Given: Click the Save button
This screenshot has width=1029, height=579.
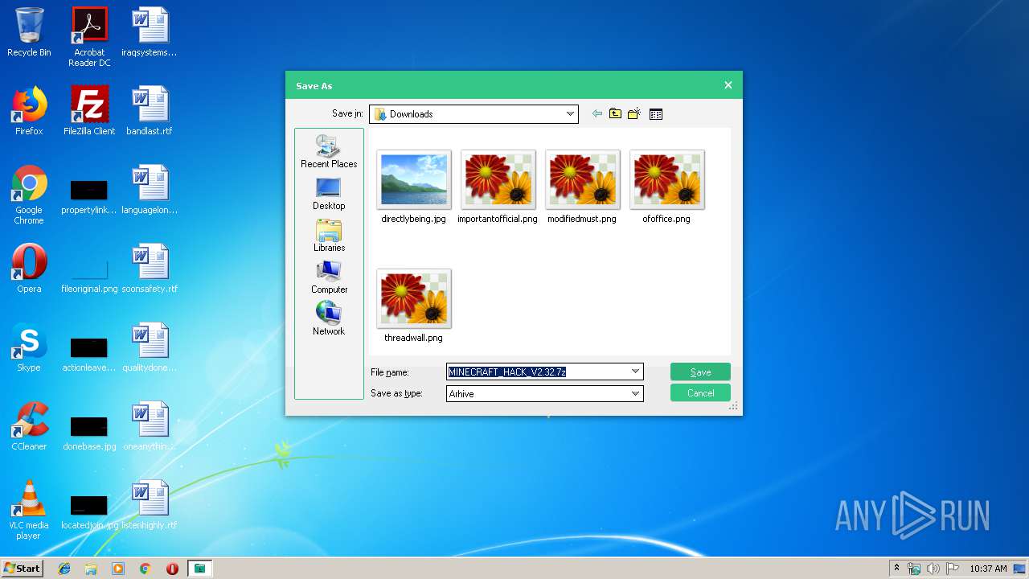Looking at the screenshot, I should (x=700, y=372).
